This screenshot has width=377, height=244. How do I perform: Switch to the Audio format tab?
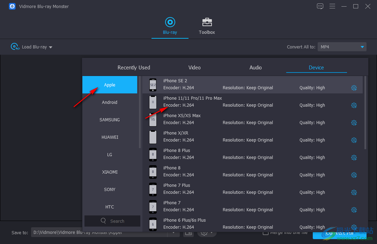tap(256, 68)
